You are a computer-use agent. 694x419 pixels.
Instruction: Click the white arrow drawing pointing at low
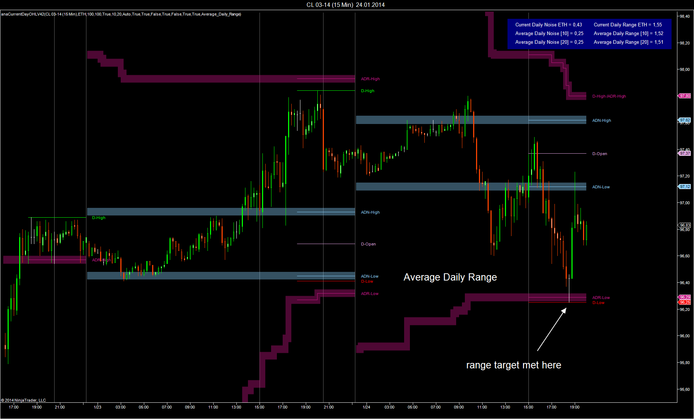[552, 329]
